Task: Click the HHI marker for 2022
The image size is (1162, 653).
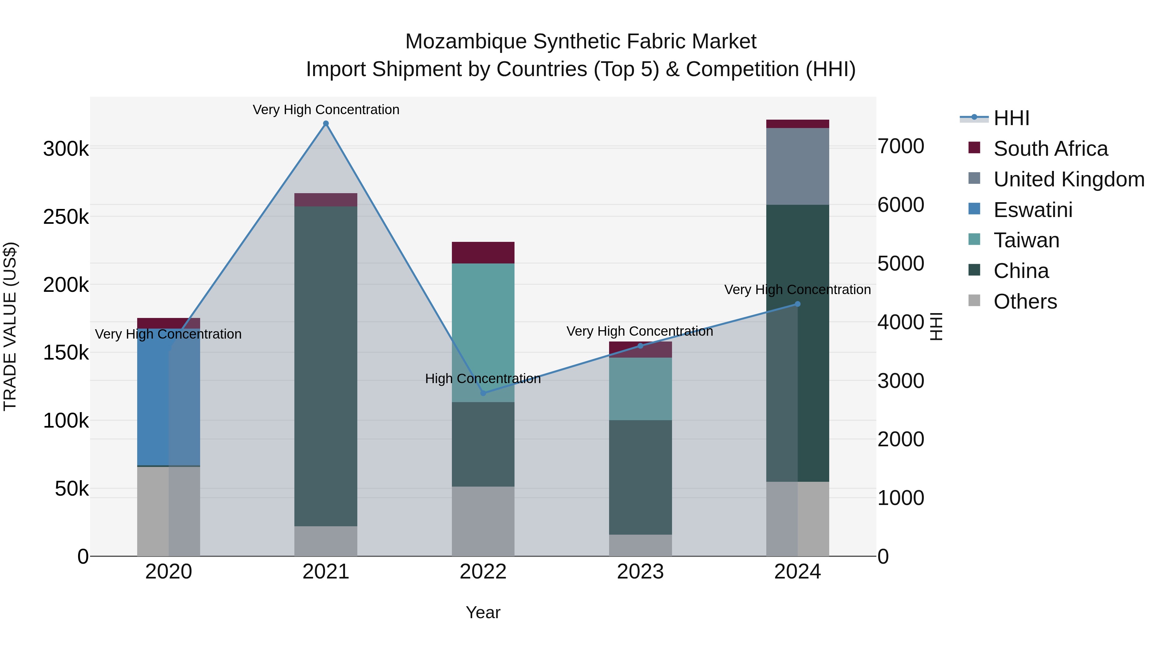Action: point(483,393)
